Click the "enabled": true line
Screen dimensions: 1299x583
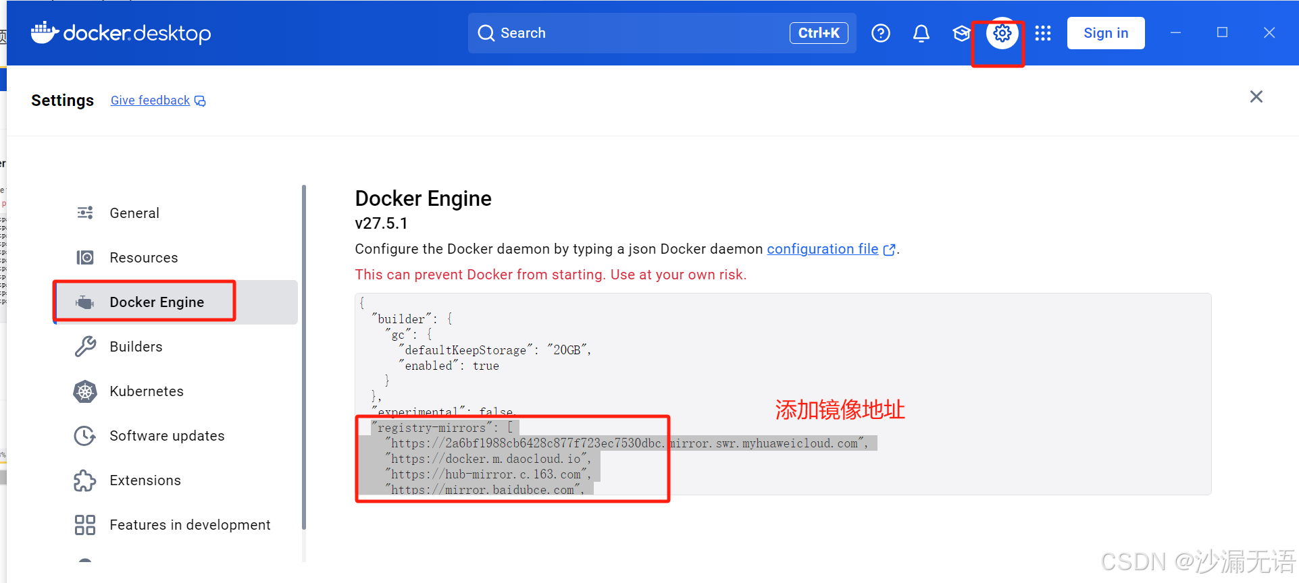pos(449,366)
